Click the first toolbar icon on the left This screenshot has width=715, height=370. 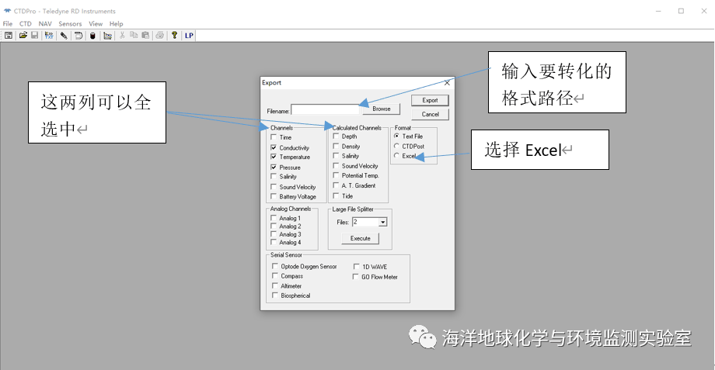coord(9,35)
